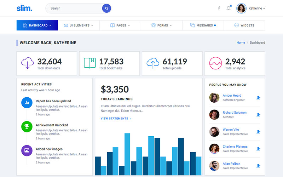Screen dimensions: 283x177
Task: Click the Achievement Unlocked trophy icon
Action: tap(27, 127)
